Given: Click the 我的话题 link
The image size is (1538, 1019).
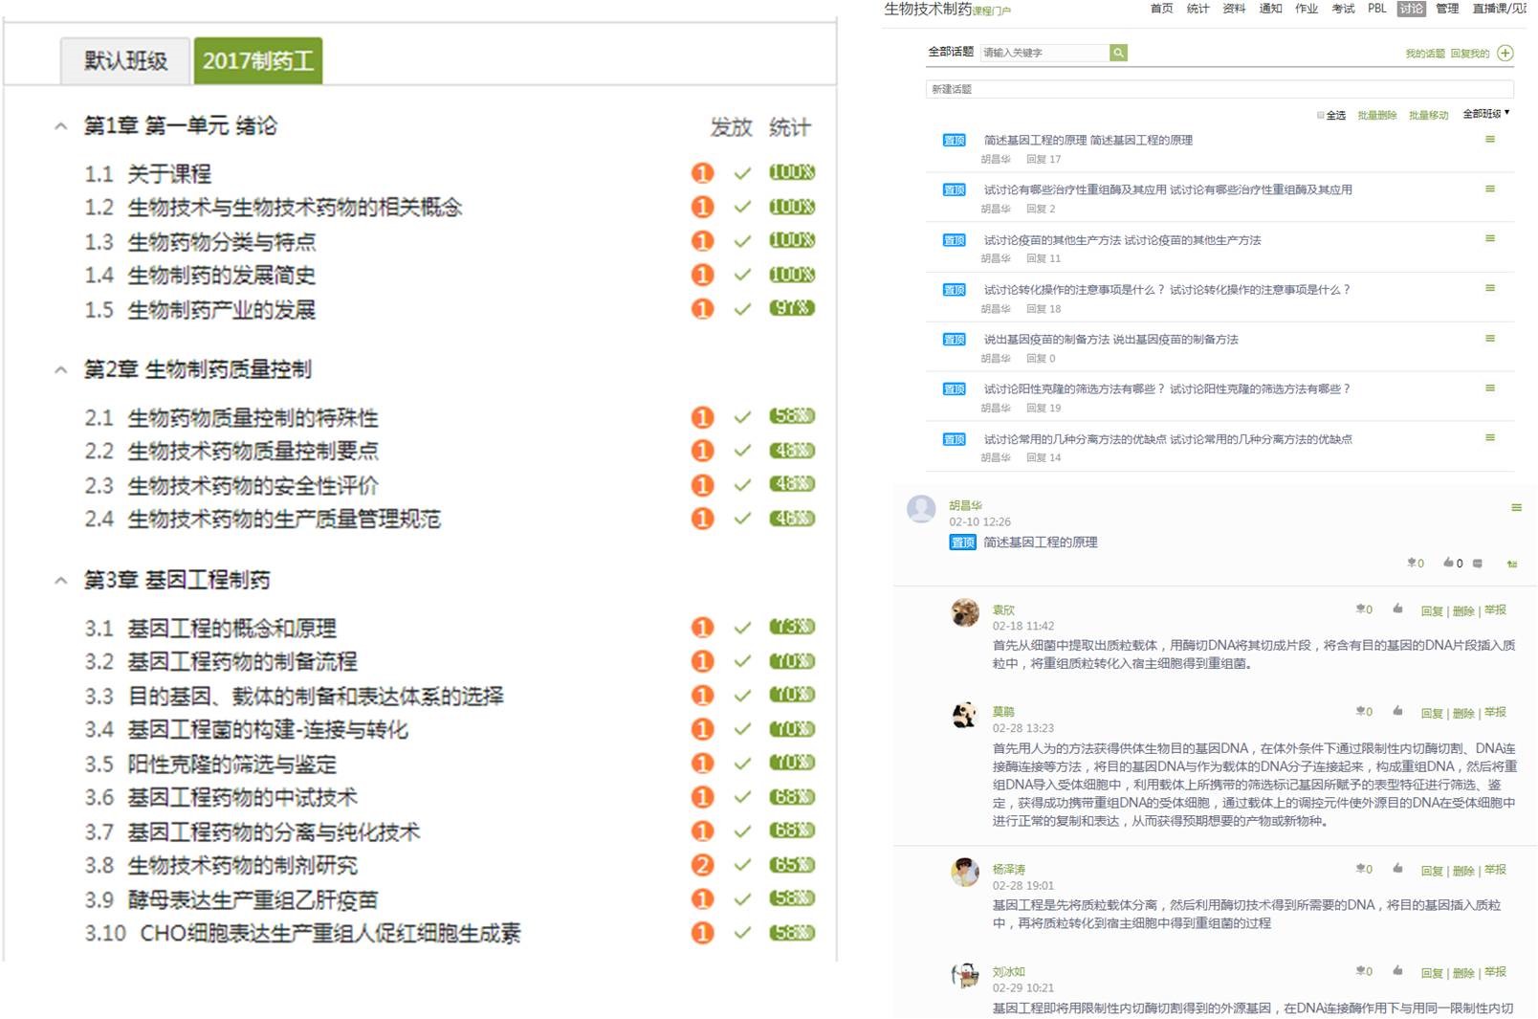Looking at the screenshot, I should [x=1424, y=54].
